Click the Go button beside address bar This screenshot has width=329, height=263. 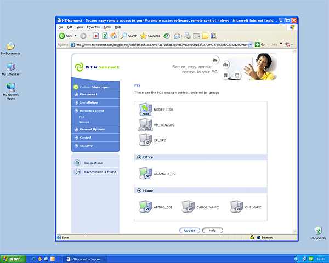pos(260,45)
